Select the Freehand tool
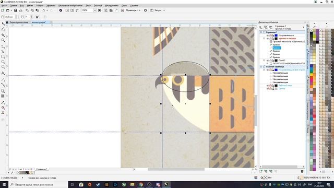This screenshot has height=188, width=334. tap(3, 46)
